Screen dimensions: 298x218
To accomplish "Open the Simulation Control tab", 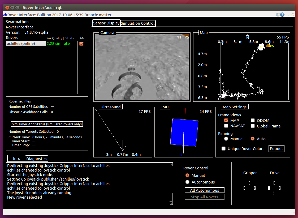I will tap(138, 23).
